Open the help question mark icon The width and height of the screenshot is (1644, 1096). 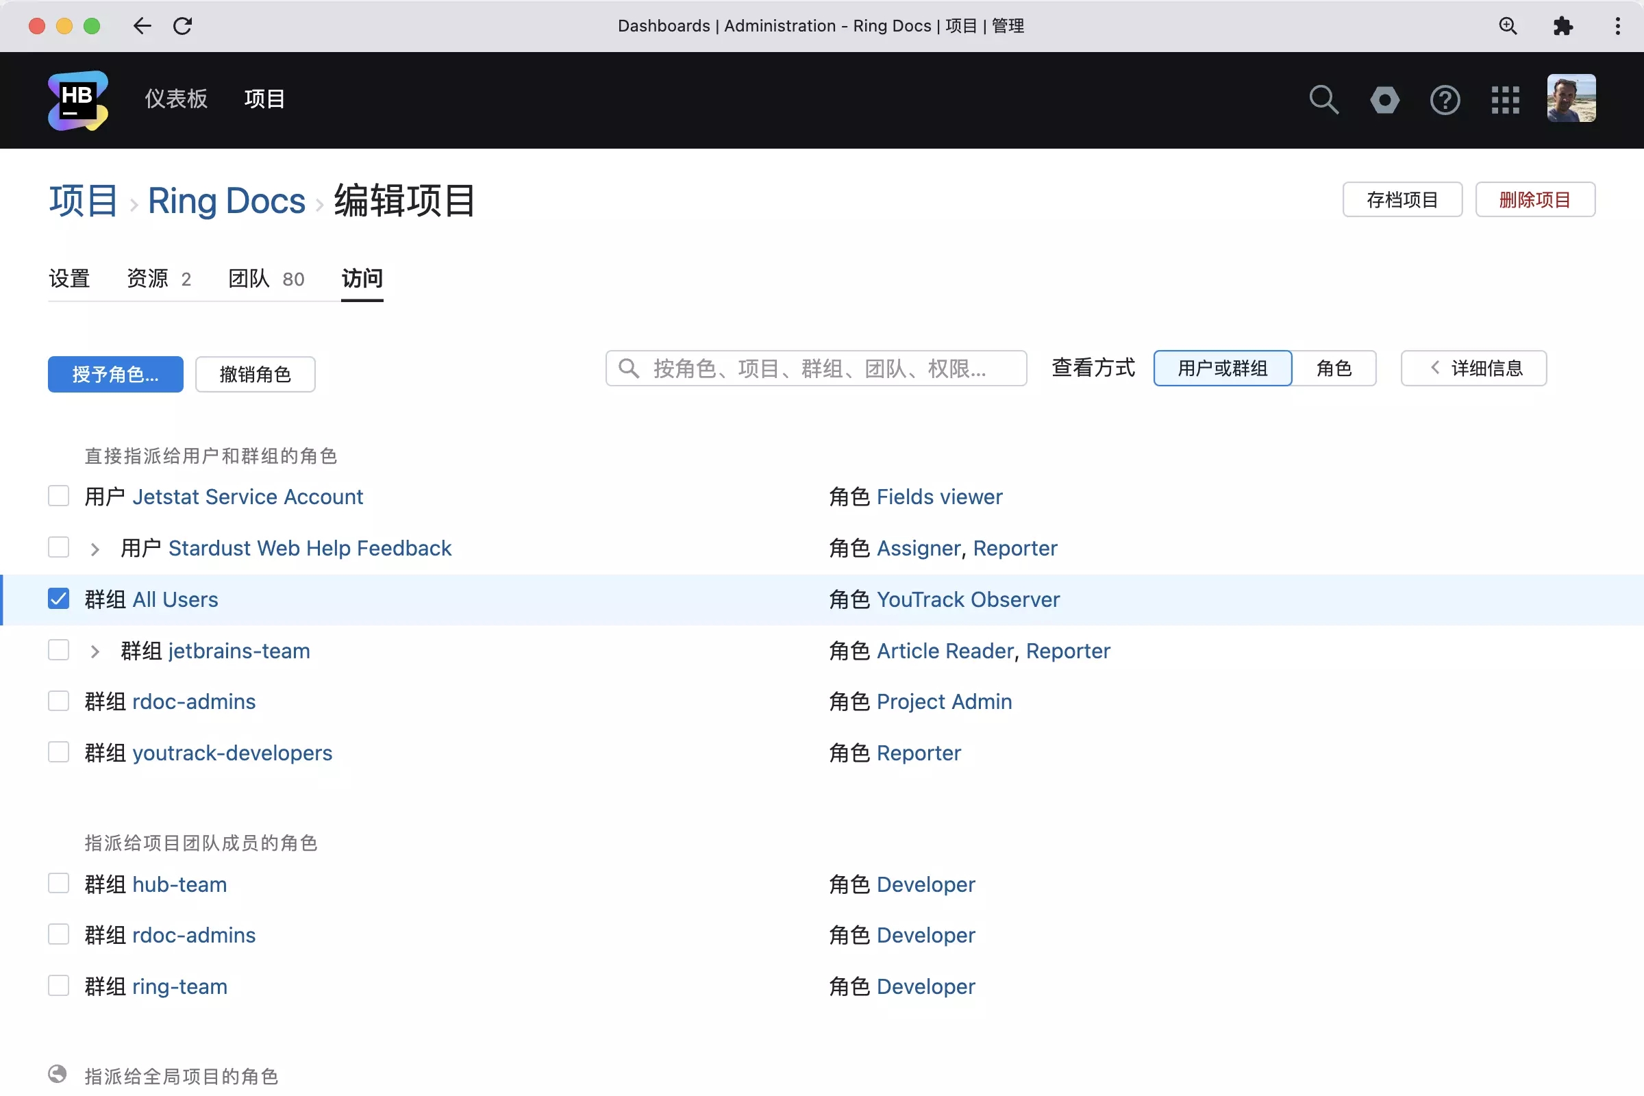point(1445,100)
